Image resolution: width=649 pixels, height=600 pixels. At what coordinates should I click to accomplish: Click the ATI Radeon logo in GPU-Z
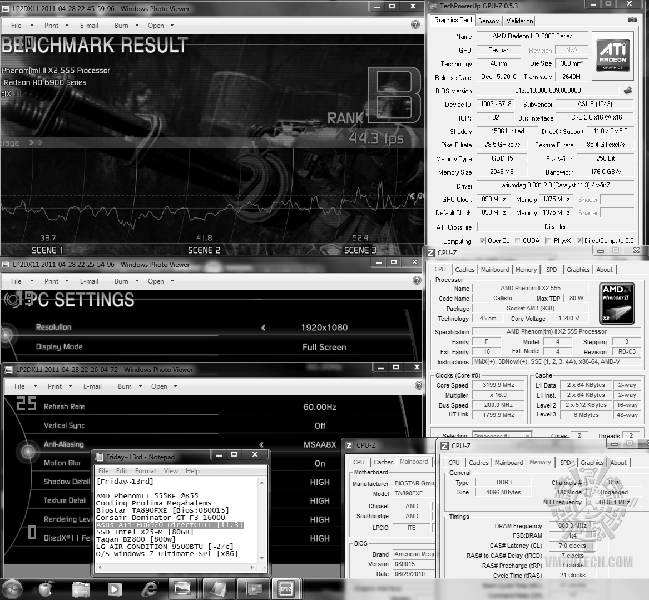(613, 56)
